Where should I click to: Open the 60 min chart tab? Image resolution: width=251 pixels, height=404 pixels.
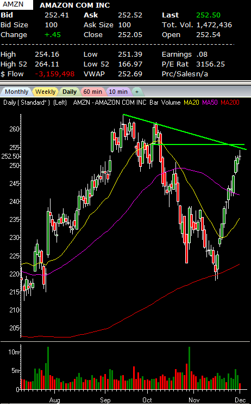(93, 92)
